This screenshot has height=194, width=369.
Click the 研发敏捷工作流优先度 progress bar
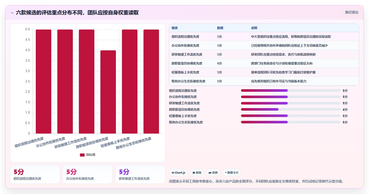pyautogui.click(x=291, y=103)
